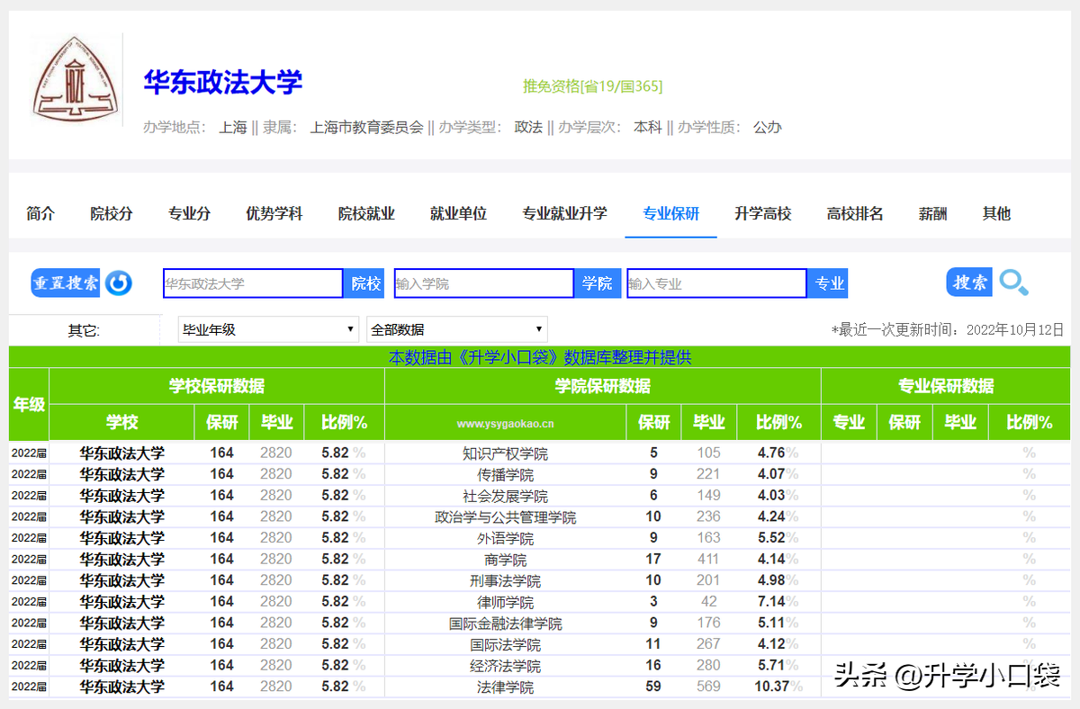Click the 专业保研数据 header
The image size is (1080, 709).
[946, 386]
